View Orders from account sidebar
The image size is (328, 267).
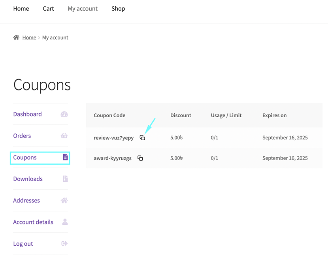pyautogui.click(x=22, y=136)
